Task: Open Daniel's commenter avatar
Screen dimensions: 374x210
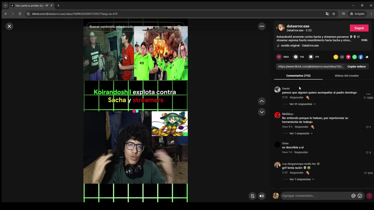Action: [x=277, y=90]
